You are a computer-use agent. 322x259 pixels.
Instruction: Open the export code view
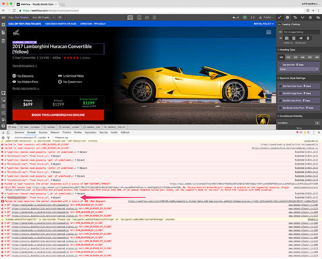(252, 18)
